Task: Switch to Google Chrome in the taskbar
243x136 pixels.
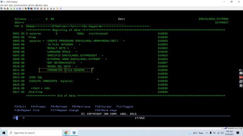Action: [66, 133]
